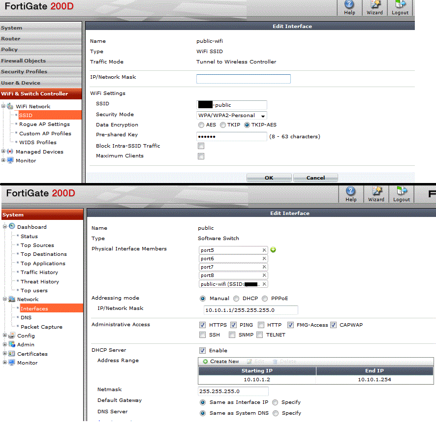Open Help icon in bottom FortiGate header

click(351, 191)
